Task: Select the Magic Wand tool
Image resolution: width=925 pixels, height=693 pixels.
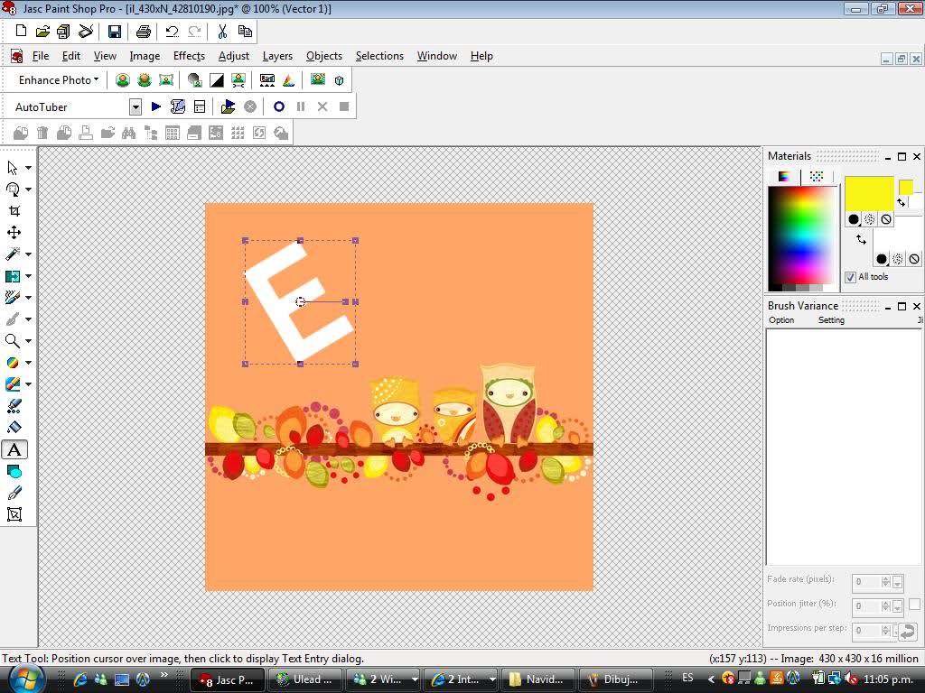Action: 13,254
